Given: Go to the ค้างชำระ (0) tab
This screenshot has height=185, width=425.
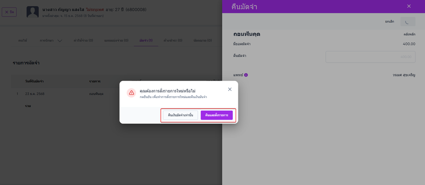Looking at the screenshot, I should click(173, 40).
